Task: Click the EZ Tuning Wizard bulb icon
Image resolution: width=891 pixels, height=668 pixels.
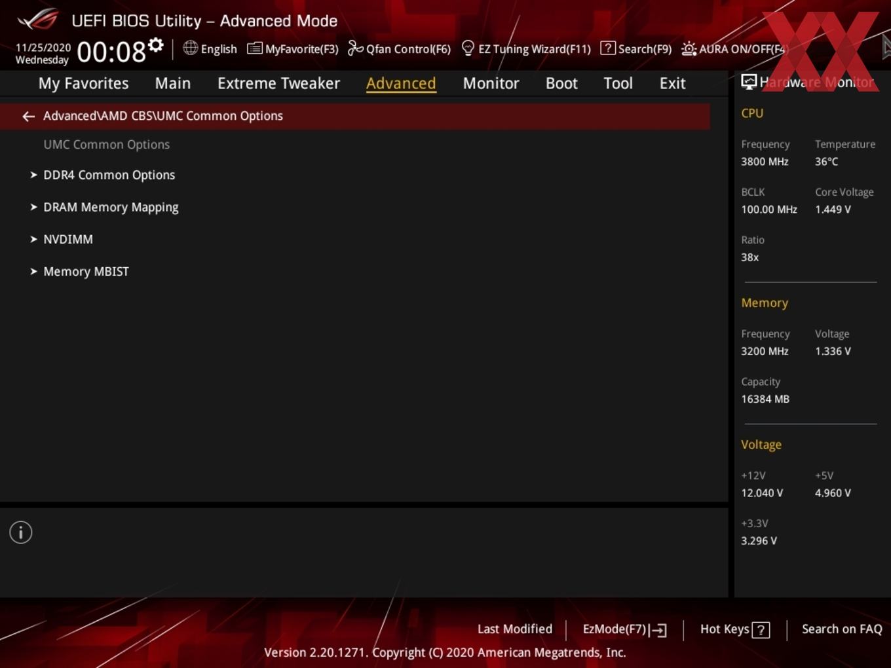Action: (468, 48)
